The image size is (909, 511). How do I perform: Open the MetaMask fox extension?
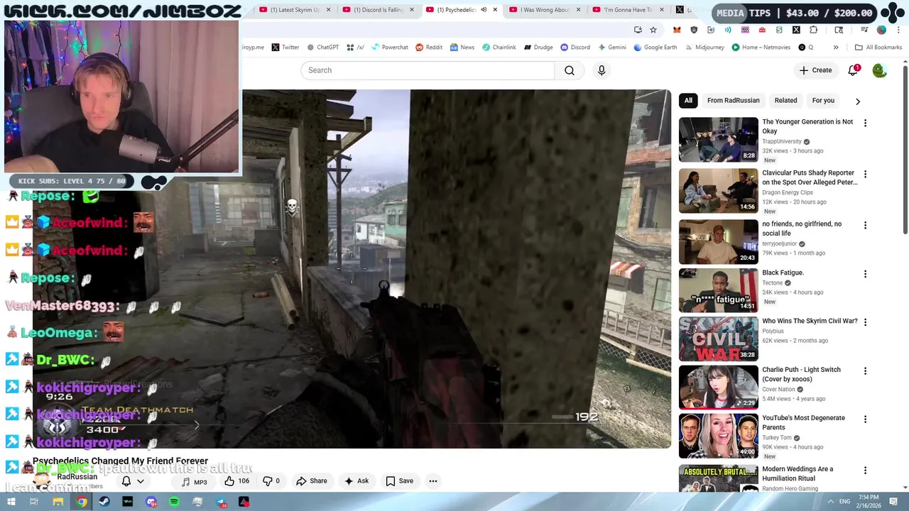(x=677, y=30)
